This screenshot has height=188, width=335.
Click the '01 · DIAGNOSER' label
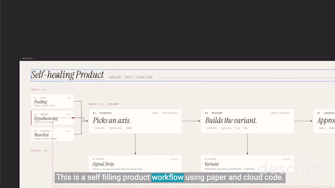pos(102,113)
